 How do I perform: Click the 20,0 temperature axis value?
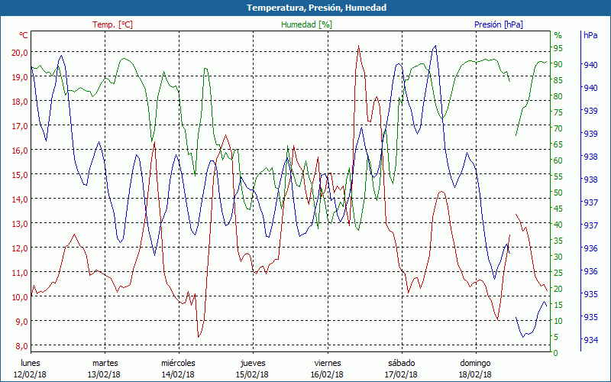click(x=20, y=52)
